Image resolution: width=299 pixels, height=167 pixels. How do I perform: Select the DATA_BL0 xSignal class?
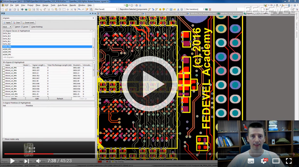pos(47,44)
